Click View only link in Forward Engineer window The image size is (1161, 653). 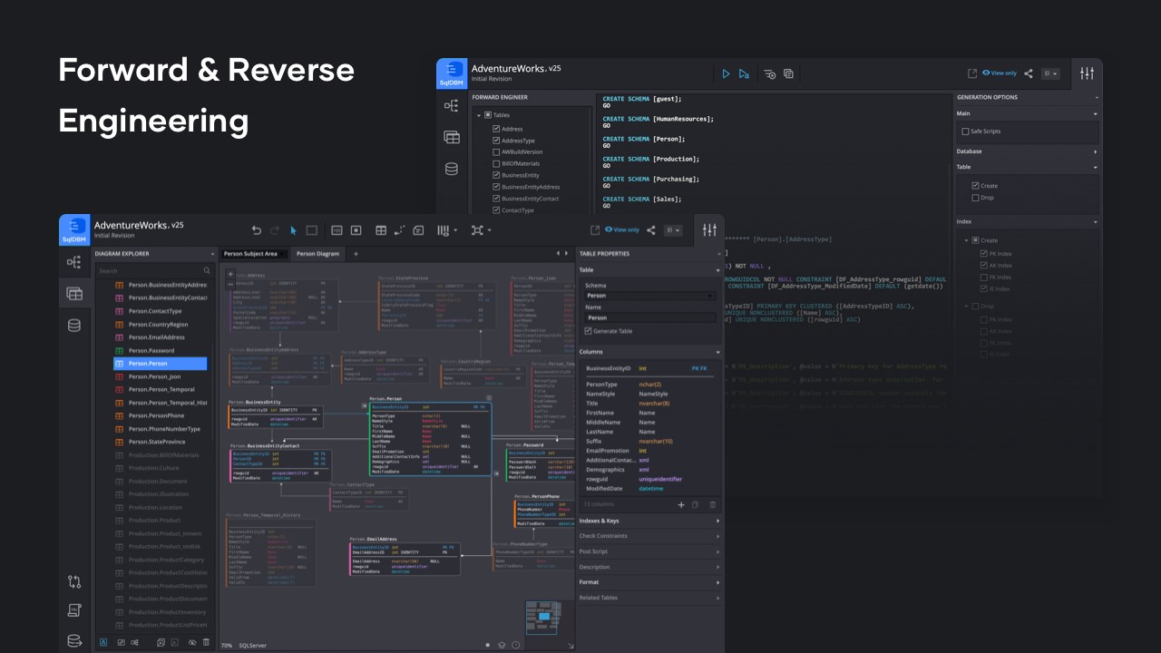[x=1000, y=73]
